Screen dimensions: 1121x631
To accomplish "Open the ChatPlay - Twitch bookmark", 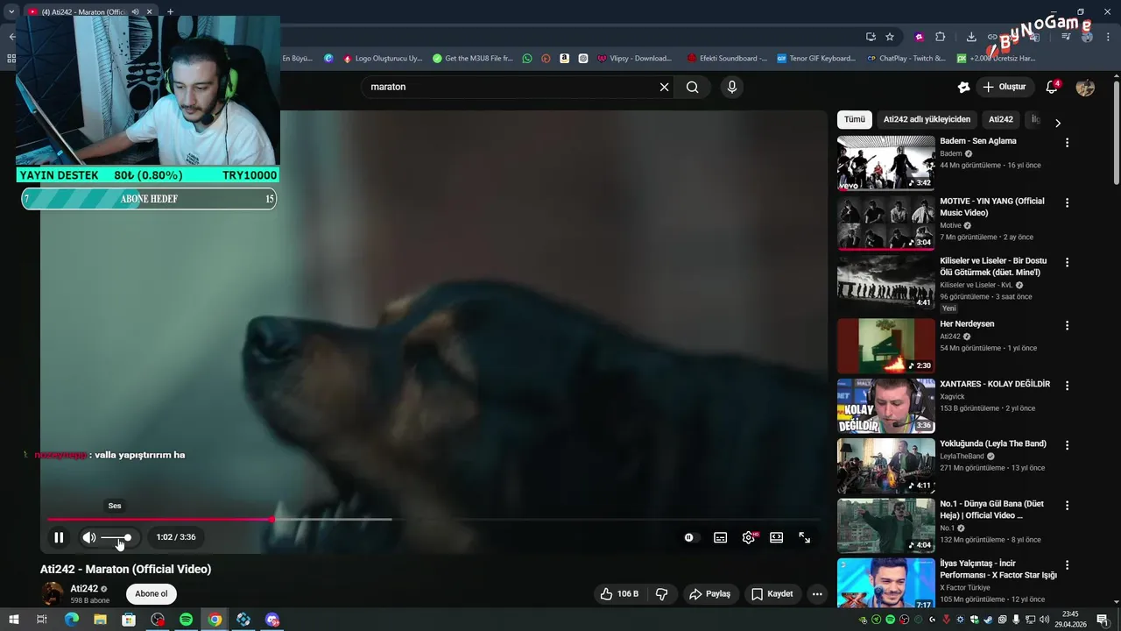I will [906, 59].
